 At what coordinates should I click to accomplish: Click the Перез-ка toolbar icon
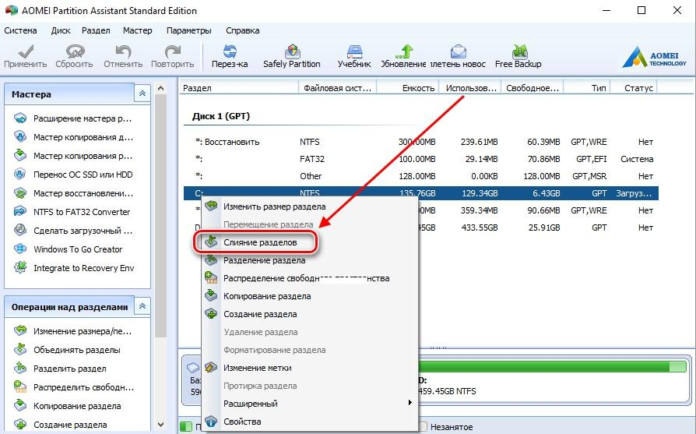230,51
